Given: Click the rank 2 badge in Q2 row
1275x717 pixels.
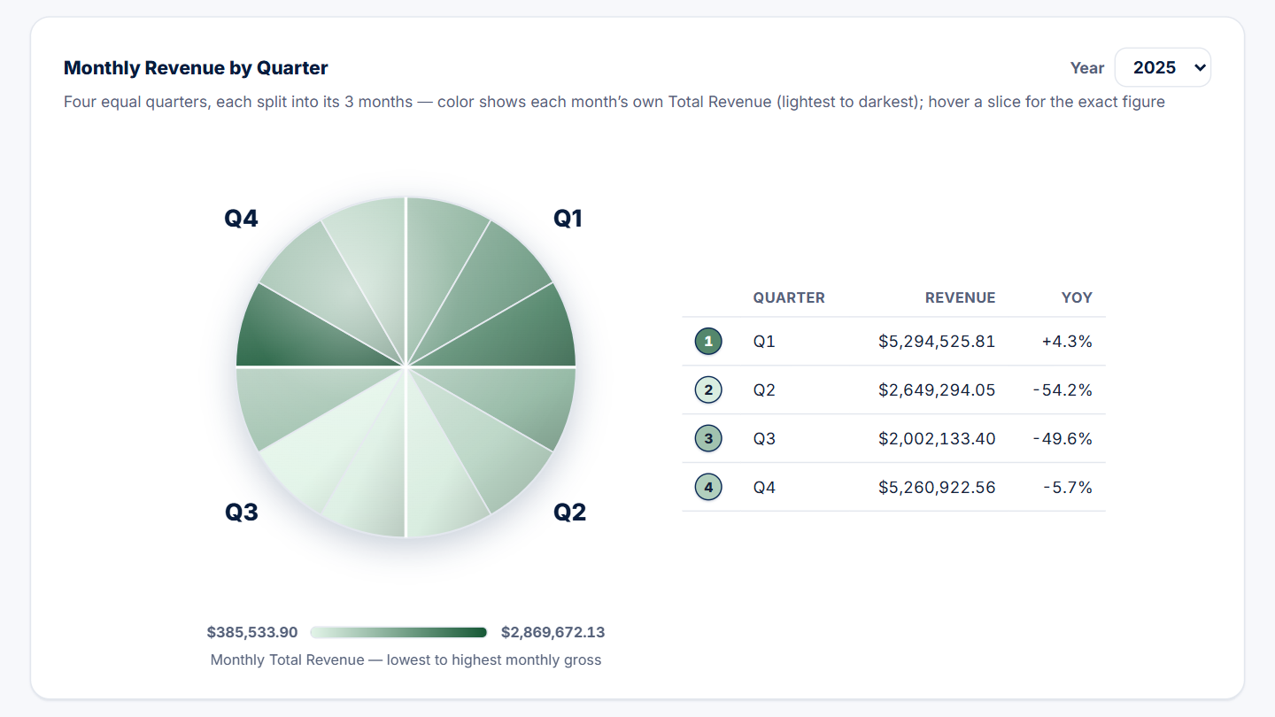Looking at the screenshot, I should pos(708,389).
